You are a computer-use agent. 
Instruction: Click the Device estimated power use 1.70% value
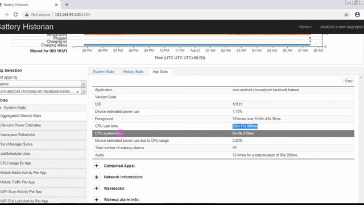(238, 112)
